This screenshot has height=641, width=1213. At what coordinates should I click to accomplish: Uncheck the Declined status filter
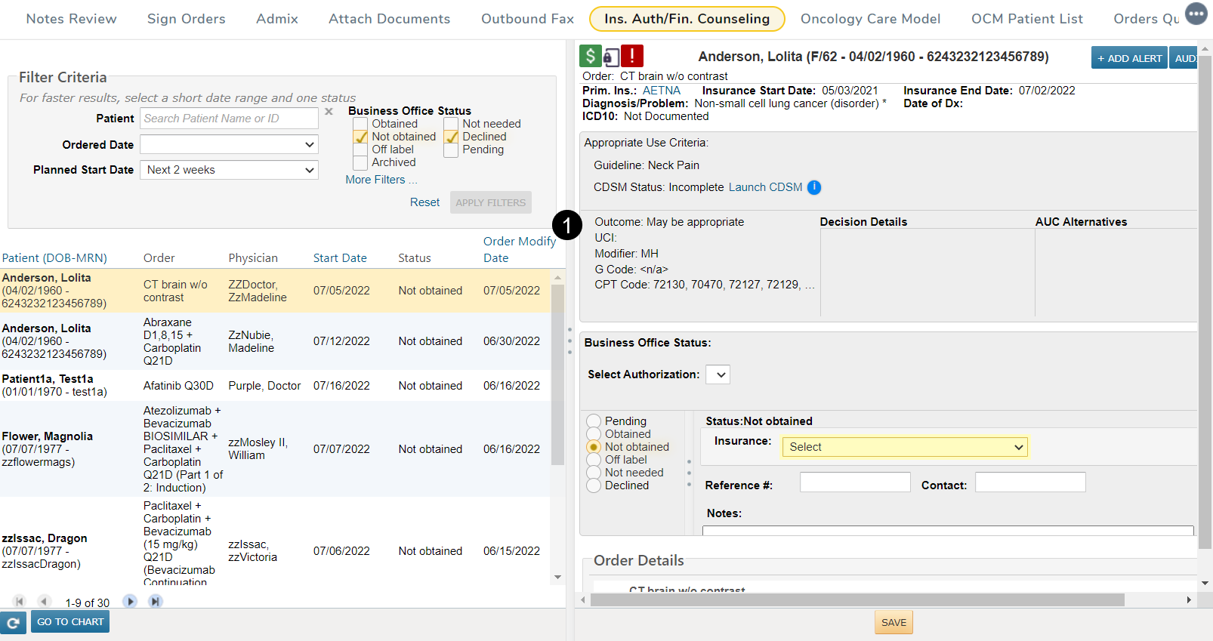click(x=452, y=137)
